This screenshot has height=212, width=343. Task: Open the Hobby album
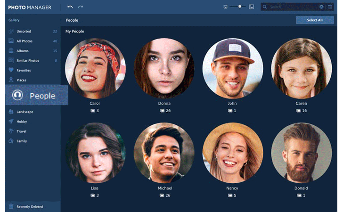pyautogui.click(x=33, y=122)
